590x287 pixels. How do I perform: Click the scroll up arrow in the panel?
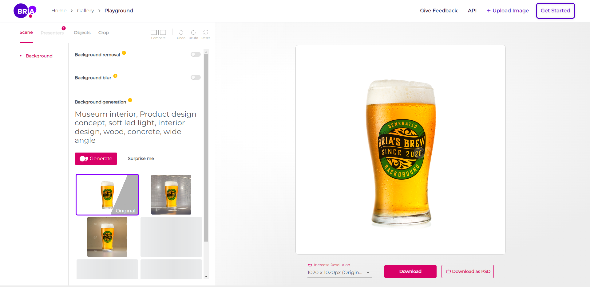[206, 52]
